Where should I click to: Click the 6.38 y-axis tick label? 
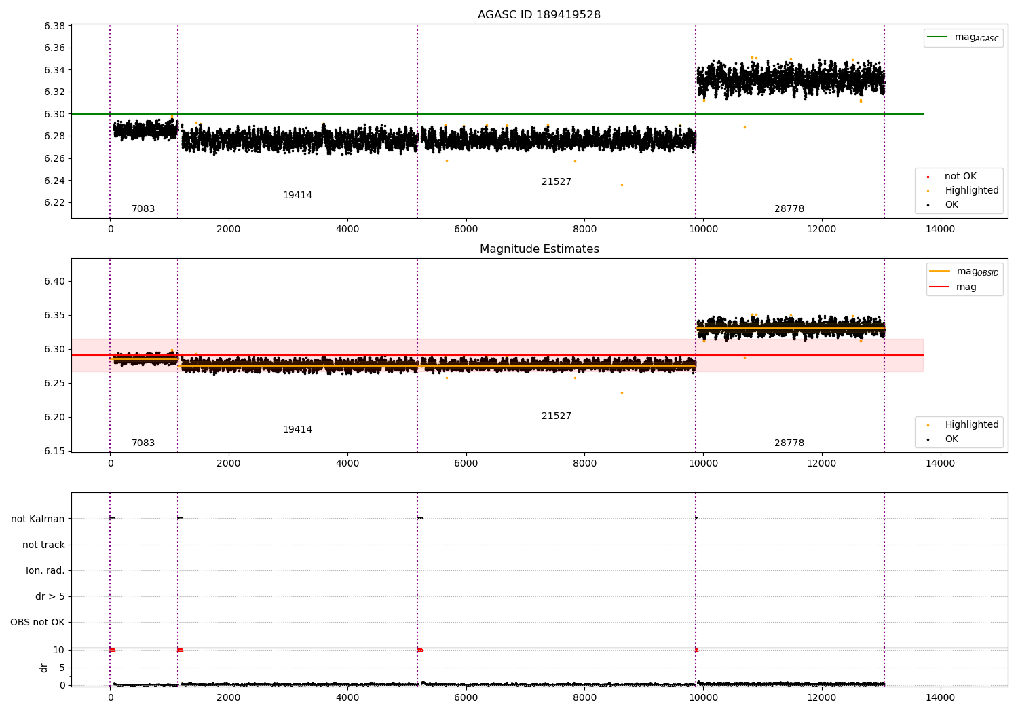[54, 26]
